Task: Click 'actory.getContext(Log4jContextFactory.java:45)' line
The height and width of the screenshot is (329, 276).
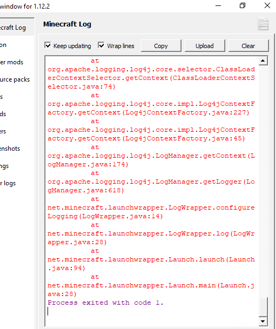Action: click(146, 138)
